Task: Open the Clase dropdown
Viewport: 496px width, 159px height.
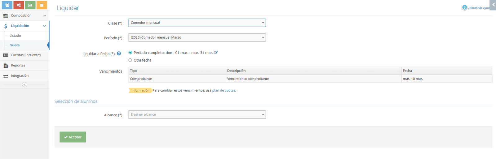Action: (x=197, y=23)
